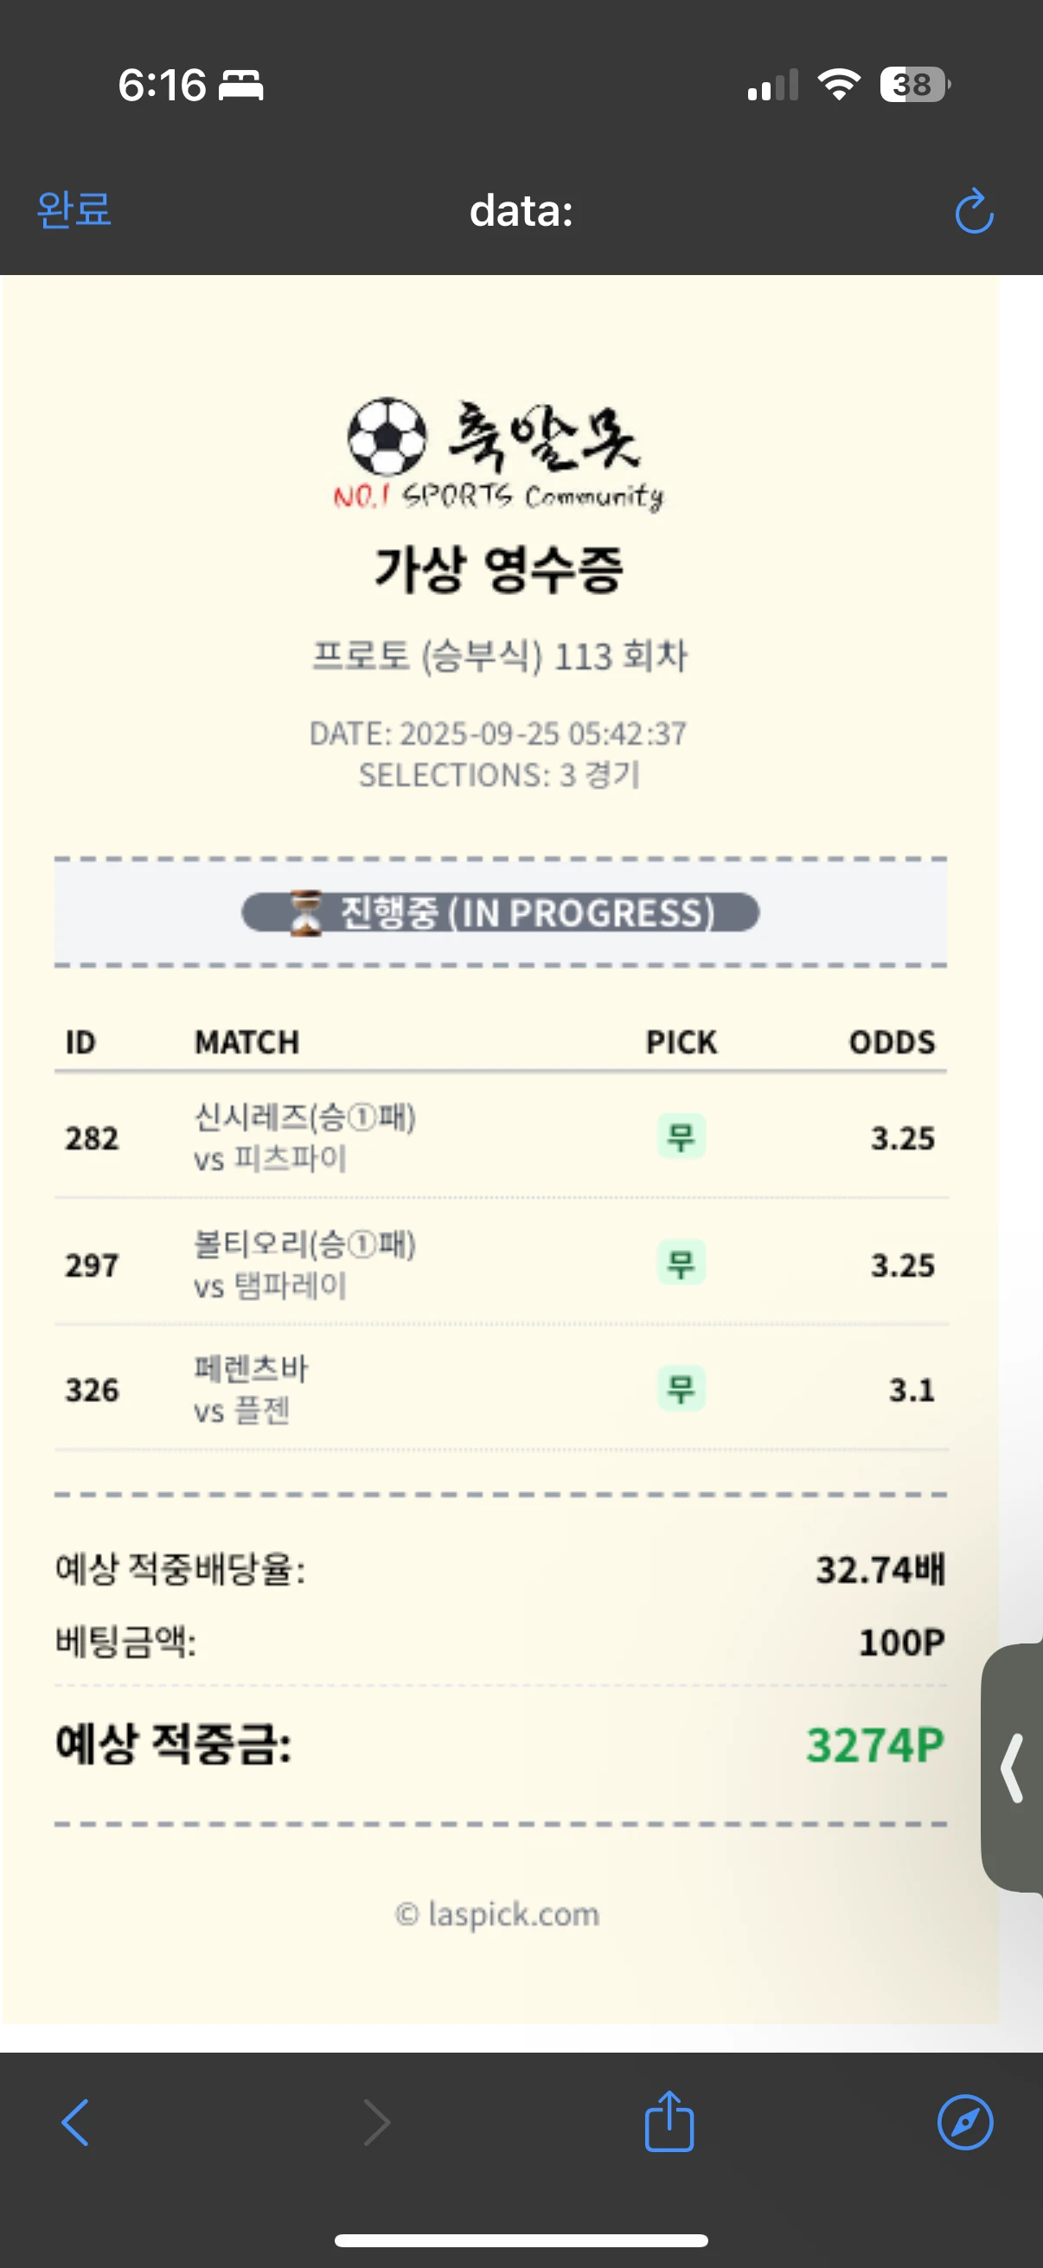Tap the 무 pick for match 297

pos(681,1264)
